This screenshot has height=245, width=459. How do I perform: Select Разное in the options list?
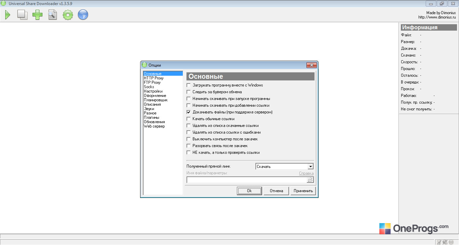150,113
